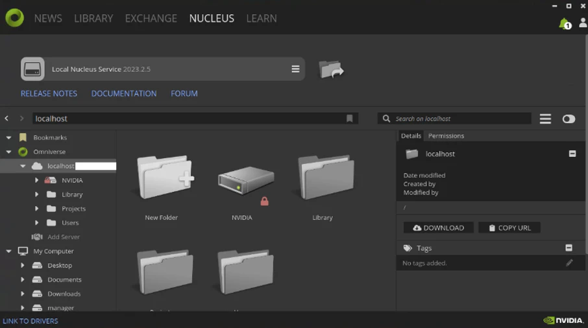Collapse the Bookmarks tree node
This screenshot has width=588, height=328.
(8, 138)
